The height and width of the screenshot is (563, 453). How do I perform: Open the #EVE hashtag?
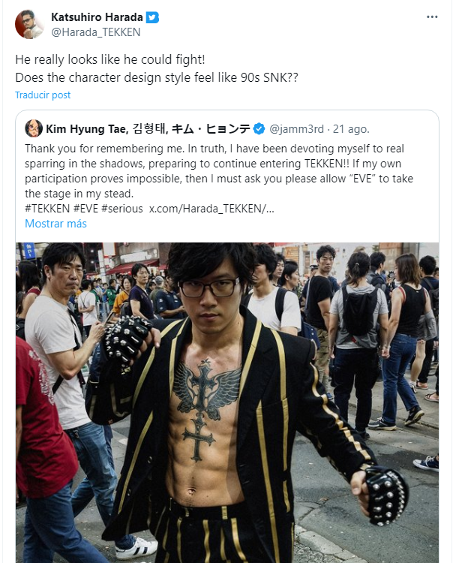pos(85,209)
